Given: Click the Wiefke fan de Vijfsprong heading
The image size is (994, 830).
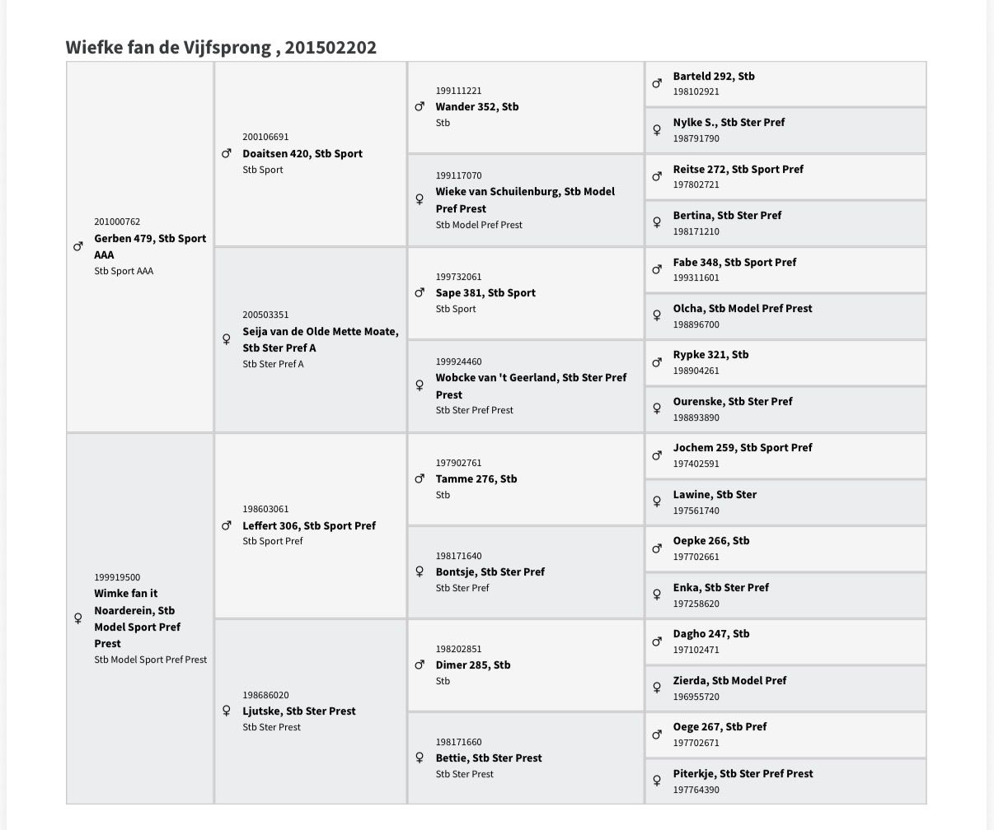Looking at the screenshot, I should click(x=221, y=47).
